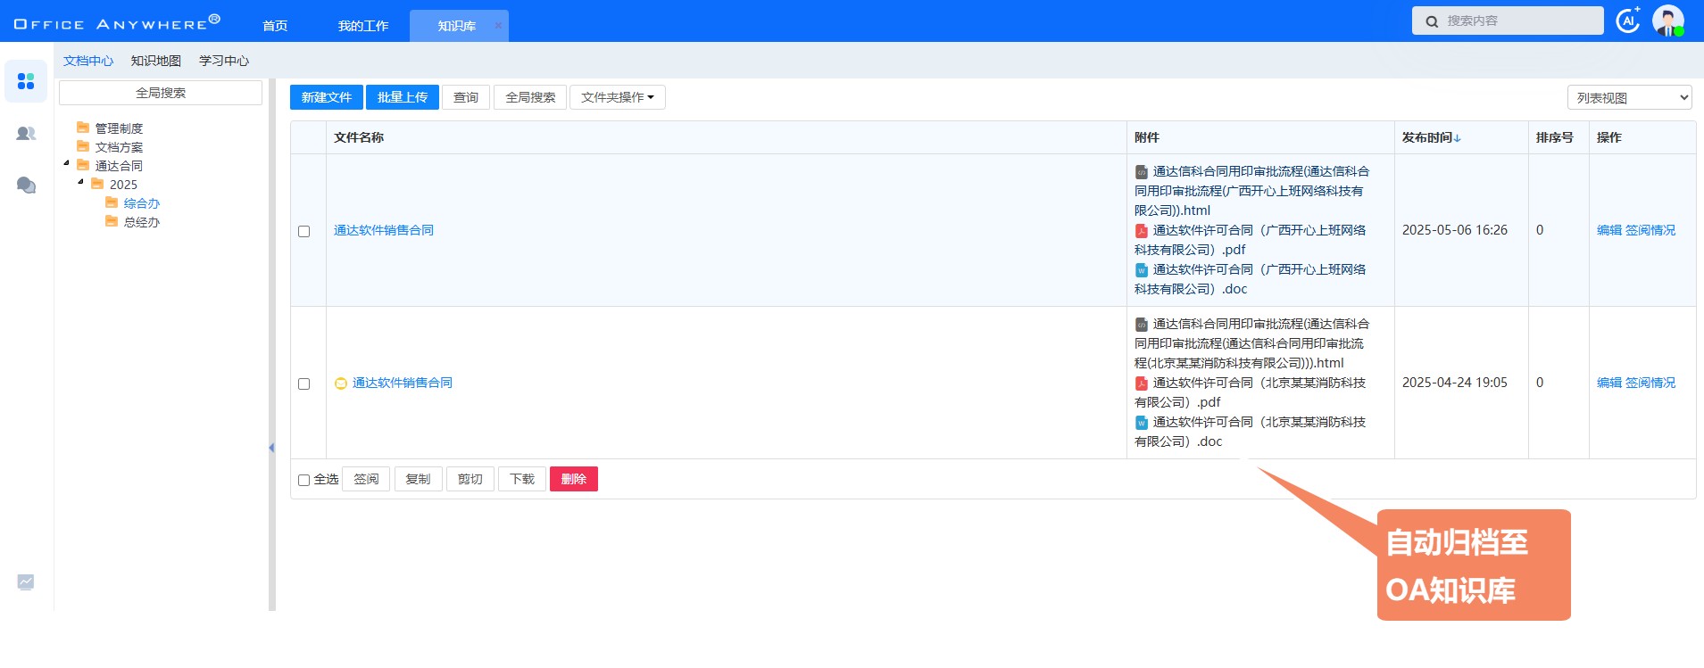This screenshot has height=668, width=1704.
Task: Open pdf attachment icon for 广西开心上班
Action: point(1142,231)
